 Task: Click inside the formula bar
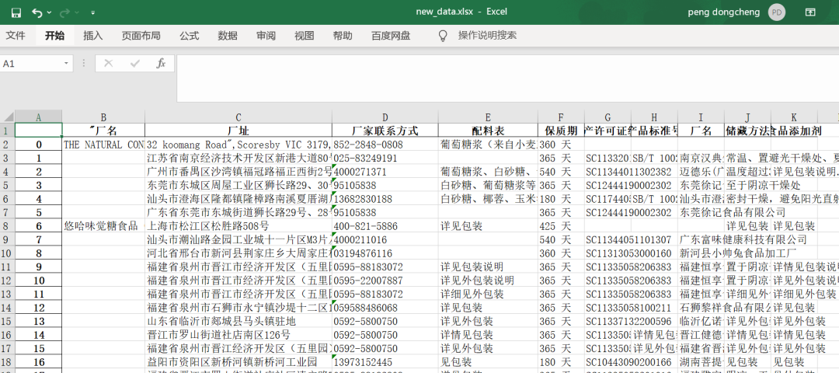pyautogui.click(x=507, y=78)
